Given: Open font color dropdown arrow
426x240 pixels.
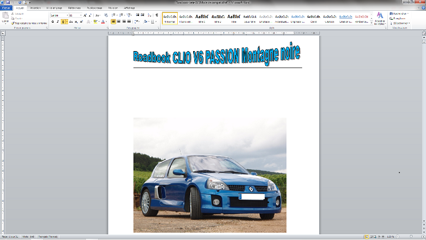Looking at the screenshot, I should (x=106, y=22).
